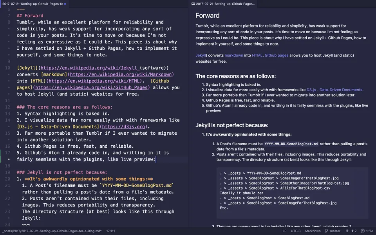The width and height of the screenshot is (376, 235).
Task: Click the push up-arrow icon with 2
Action: pyautogui.click(x=354, y=231)
